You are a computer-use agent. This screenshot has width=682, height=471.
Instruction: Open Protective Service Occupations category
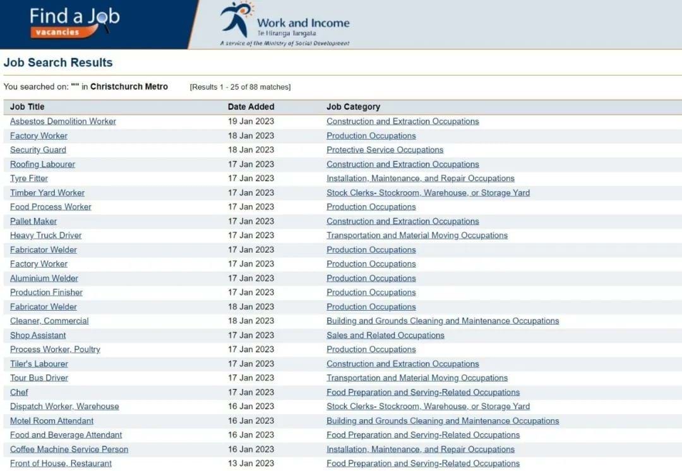[x=385, y=150]
